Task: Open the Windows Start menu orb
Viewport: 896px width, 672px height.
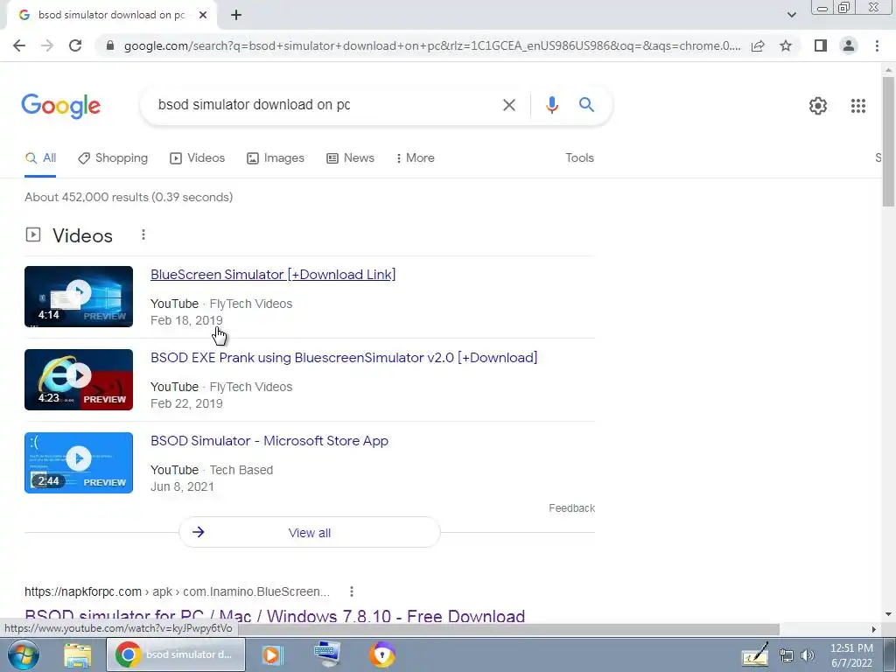Action: point(23,654)
